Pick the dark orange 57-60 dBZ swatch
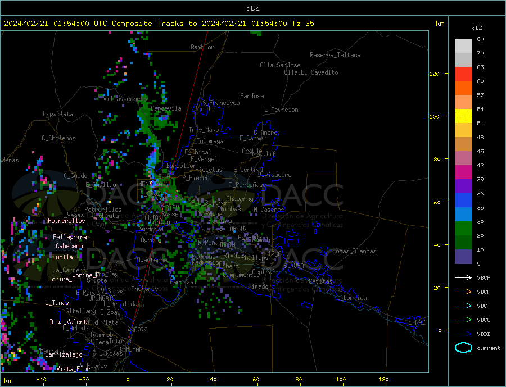 pos(463,88)
